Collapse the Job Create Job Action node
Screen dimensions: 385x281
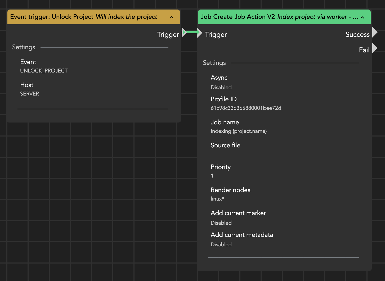coord(362,17)
